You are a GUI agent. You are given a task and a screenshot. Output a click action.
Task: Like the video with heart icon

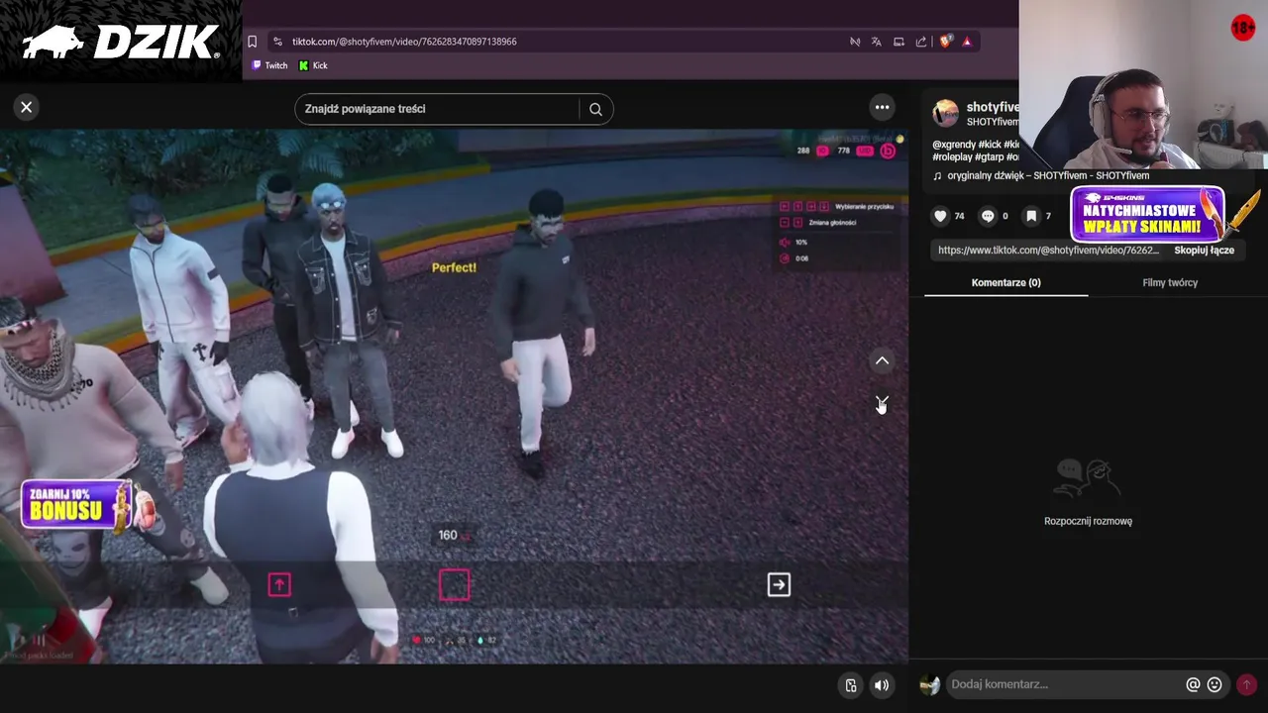[941, 216]
